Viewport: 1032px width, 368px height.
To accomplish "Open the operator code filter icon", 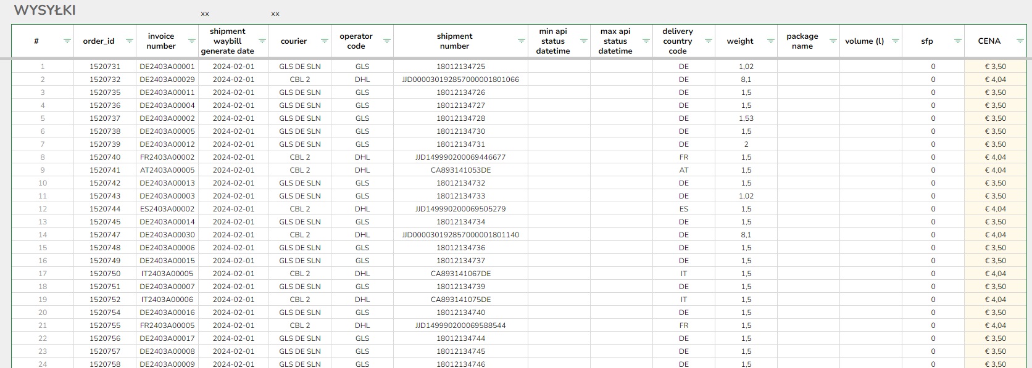I will (x=386, y=41).
